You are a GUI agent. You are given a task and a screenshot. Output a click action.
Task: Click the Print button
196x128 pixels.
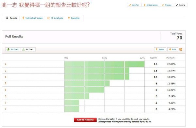(172, 50)
